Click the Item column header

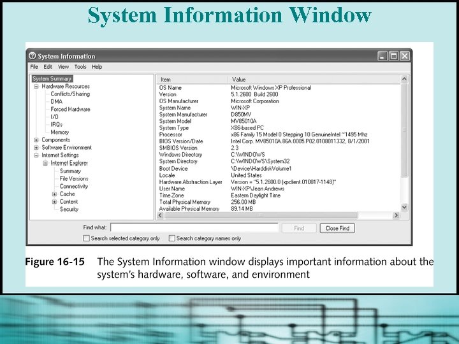coord(192,80)
